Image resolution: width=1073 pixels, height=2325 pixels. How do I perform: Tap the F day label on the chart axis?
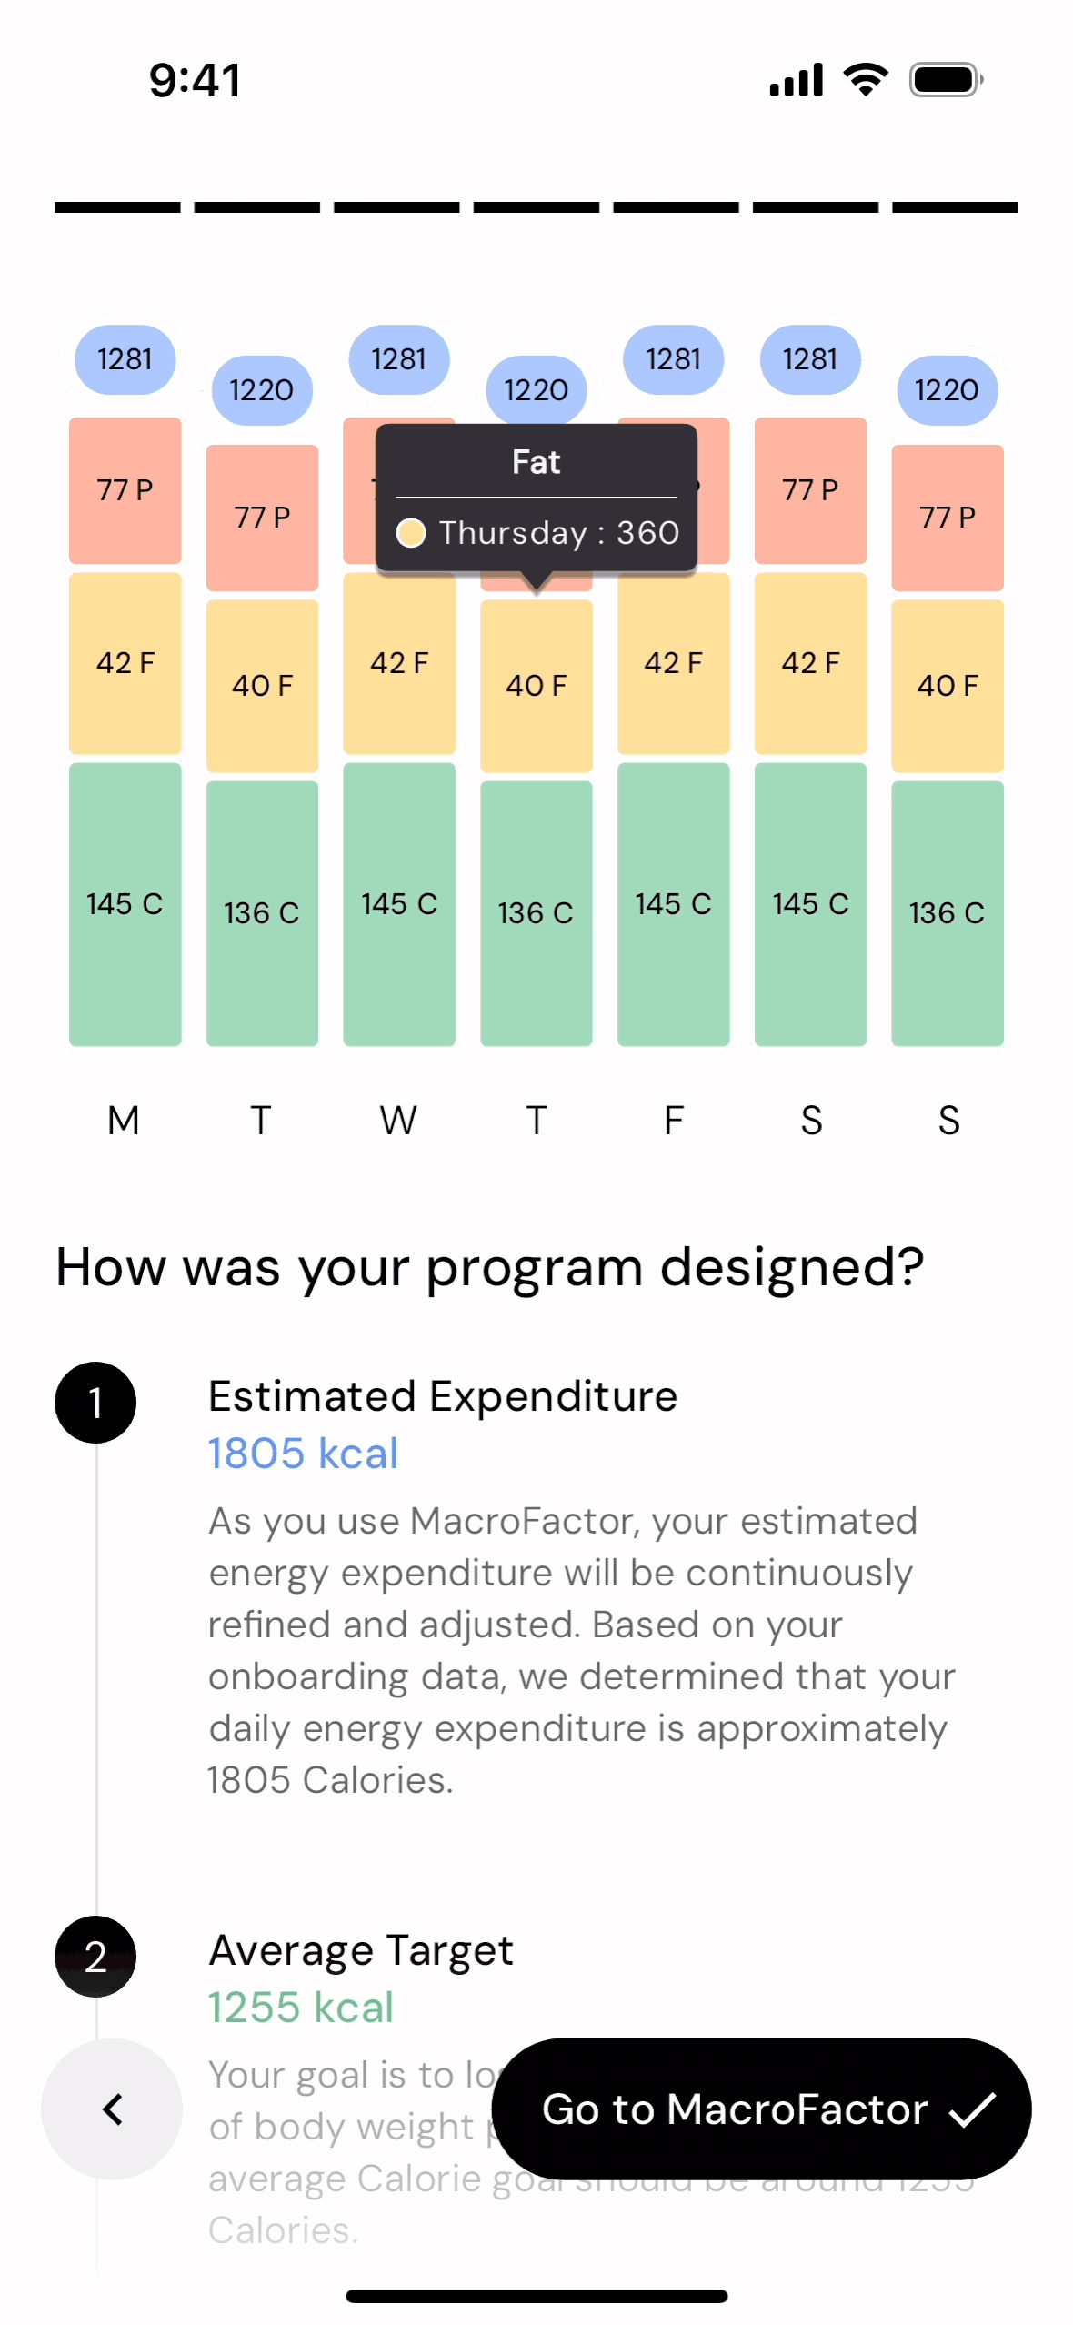[x=673, y=1120]
